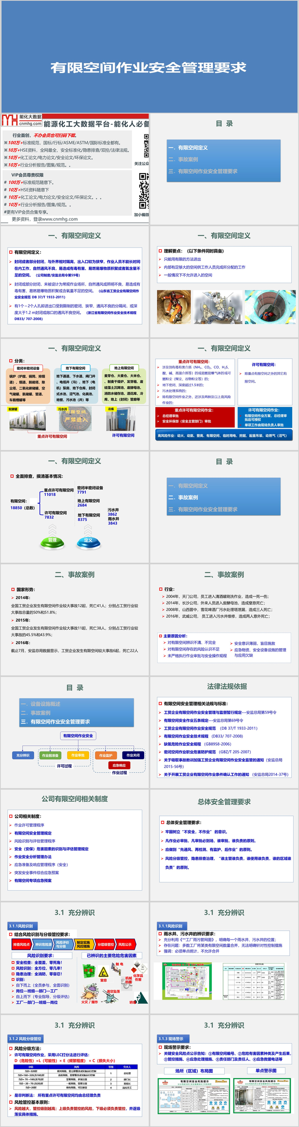This screenshot has width=299, height=1127.
Task: Click the red square bullet beside 国家形势：
Action: point(13,590)
